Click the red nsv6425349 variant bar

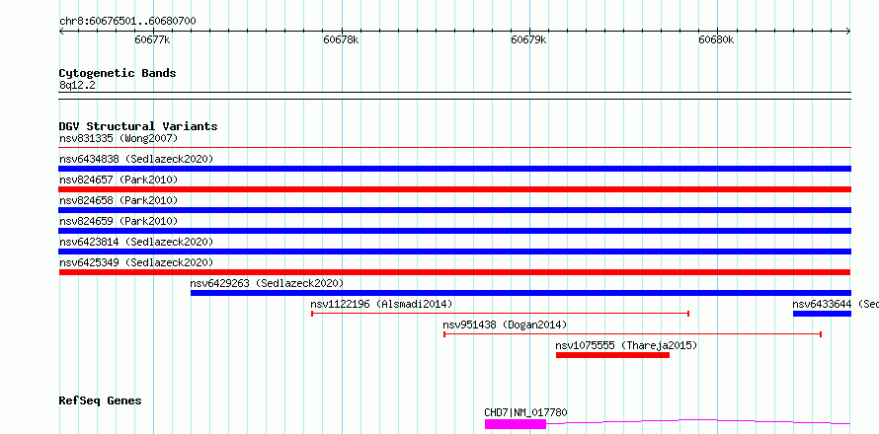(454, 272)
